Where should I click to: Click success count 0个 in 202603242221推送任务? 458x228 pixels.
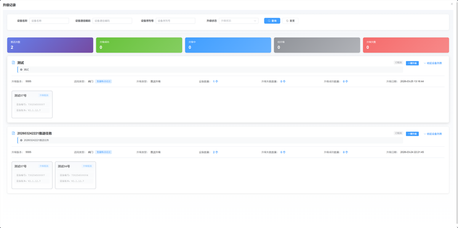pos(346,152)
